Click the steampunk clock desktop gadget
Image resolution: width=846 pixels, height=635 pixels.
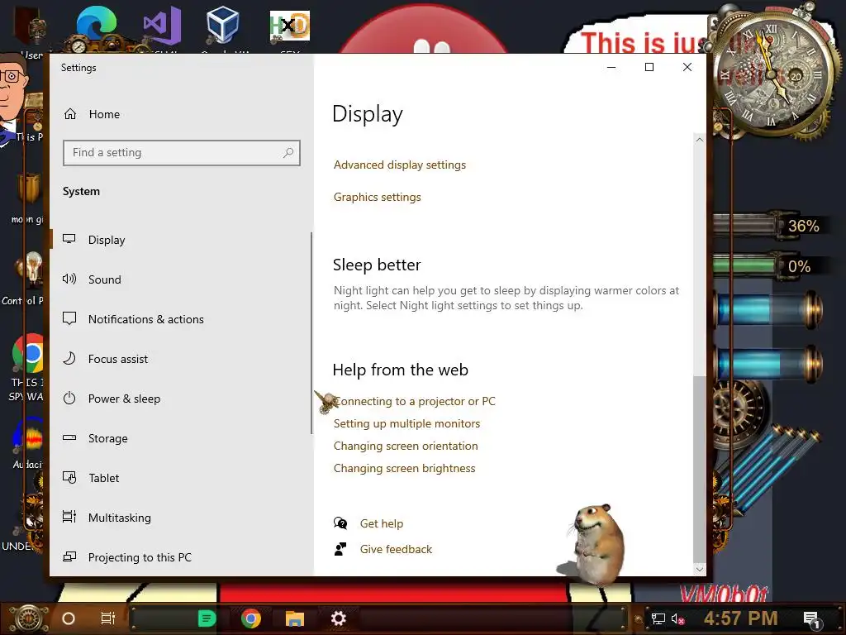(771, 75)
